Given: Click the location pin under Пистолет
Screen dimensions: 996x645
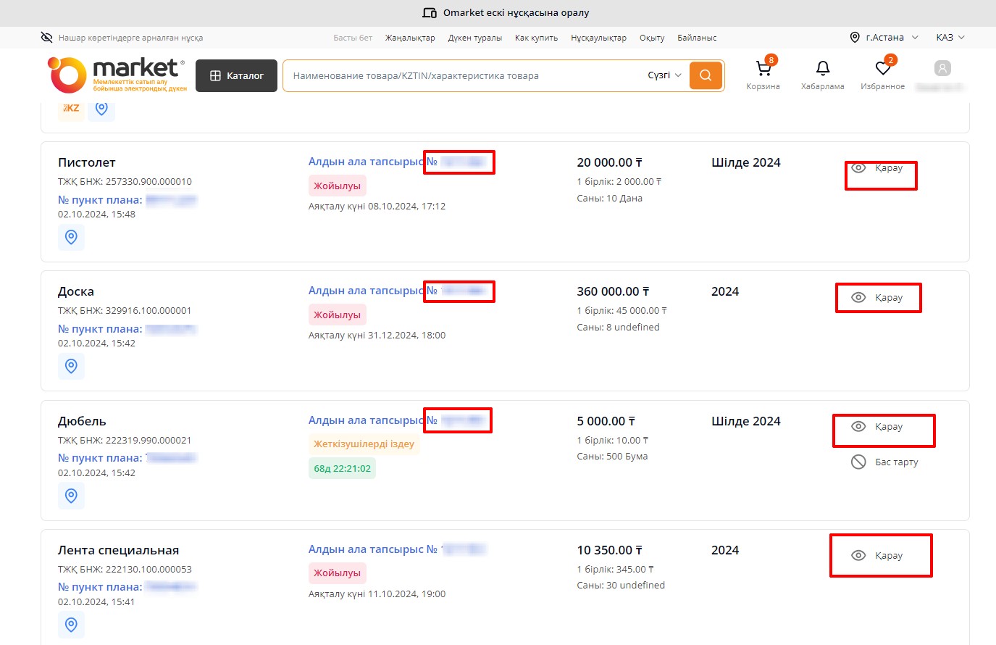Looking at the screenshot, I should [x=71, y=237].
